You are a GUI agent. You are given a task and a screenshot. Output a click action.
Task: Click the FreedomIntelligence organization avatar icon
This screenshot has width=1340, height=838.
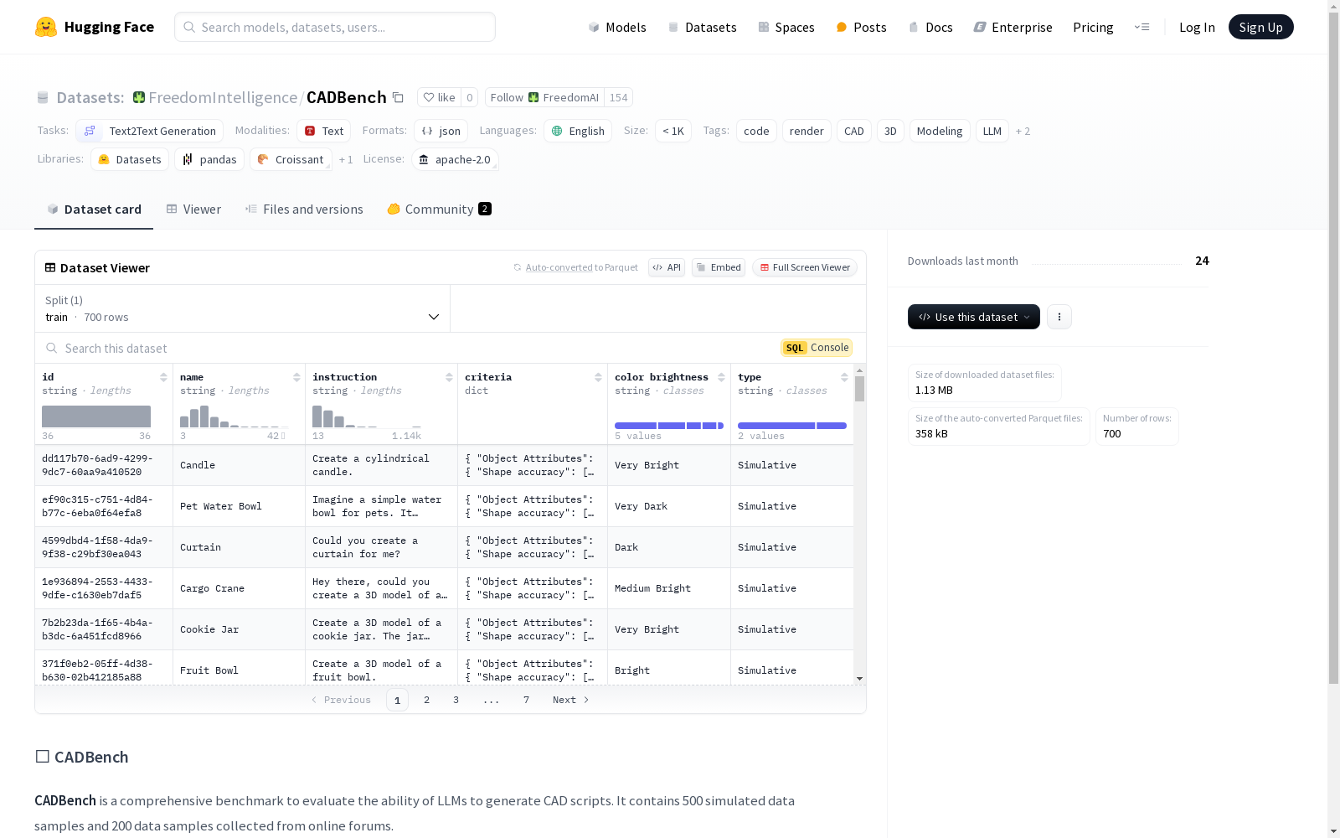pyautogui.click(x=139, y=97)
